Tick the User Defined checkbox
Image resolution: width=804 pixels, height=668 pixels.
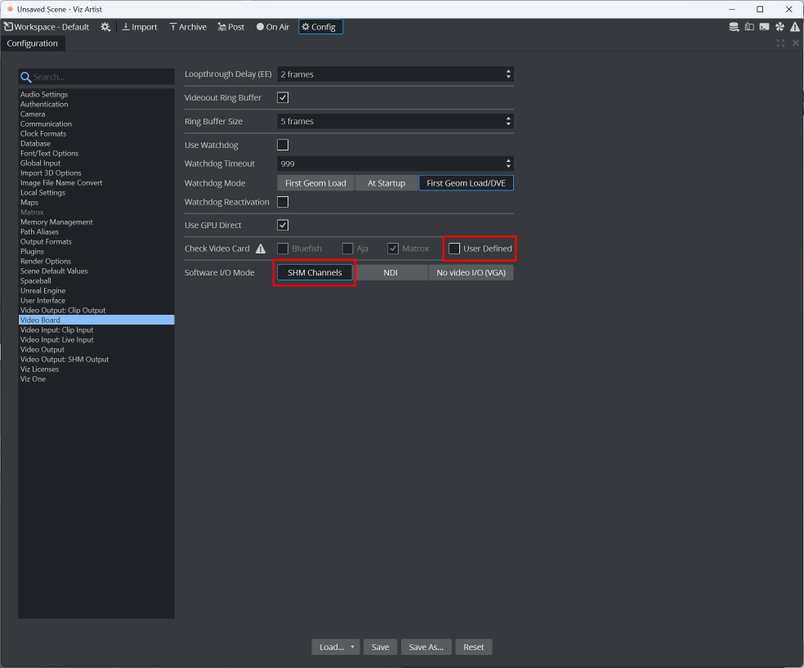(454, 249)
